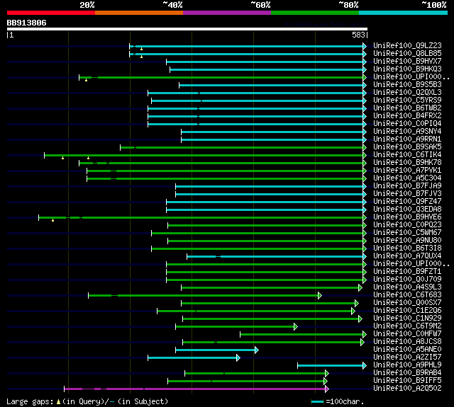Click the green alignment bar of C6T9M2

[x=236, y=327]
